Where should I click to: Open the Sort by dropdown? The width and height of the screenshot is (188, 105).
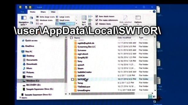tap(84, 20)
